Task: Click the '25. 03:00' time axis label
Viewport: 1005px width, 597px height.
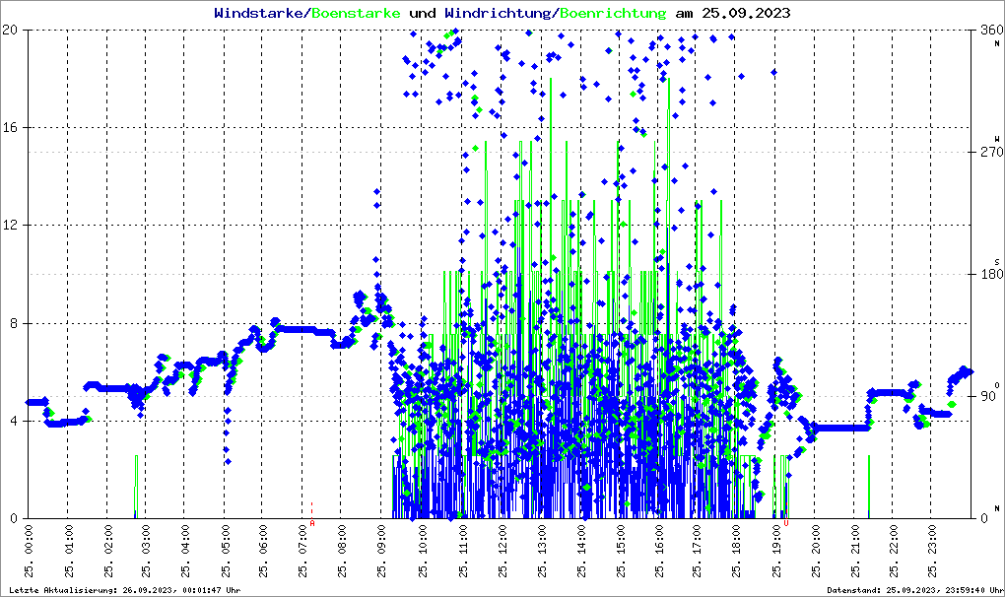Action: tap(146, 552)
